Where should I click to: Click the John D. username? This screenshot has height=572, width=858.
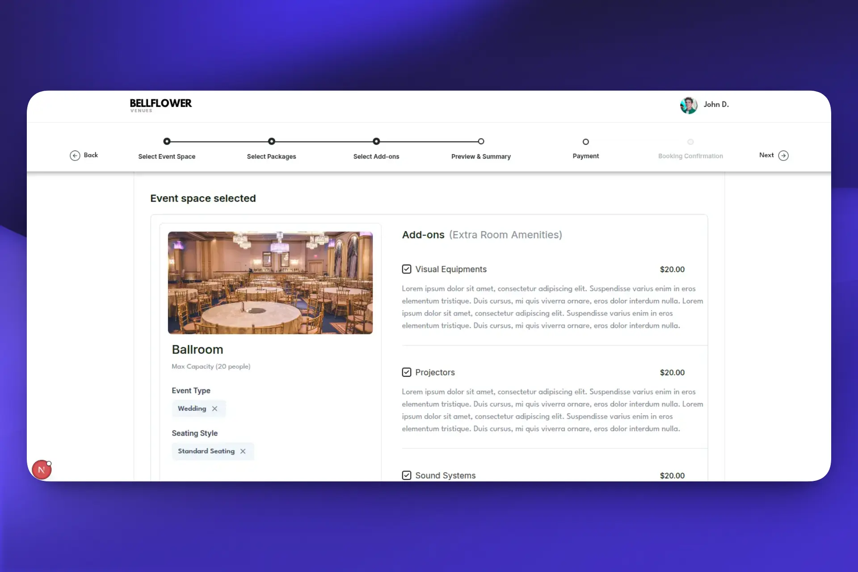(716, 105)
